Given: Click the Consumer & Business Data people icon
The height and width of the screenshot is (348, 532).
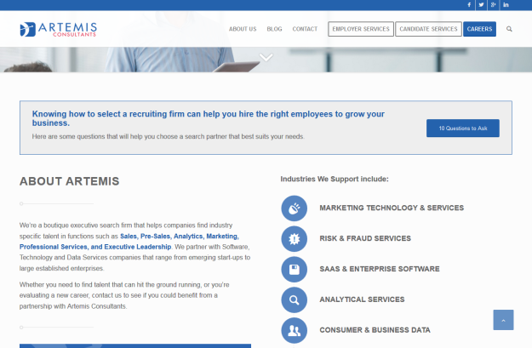Looking at the screenshot, I should tap(294, 330).
